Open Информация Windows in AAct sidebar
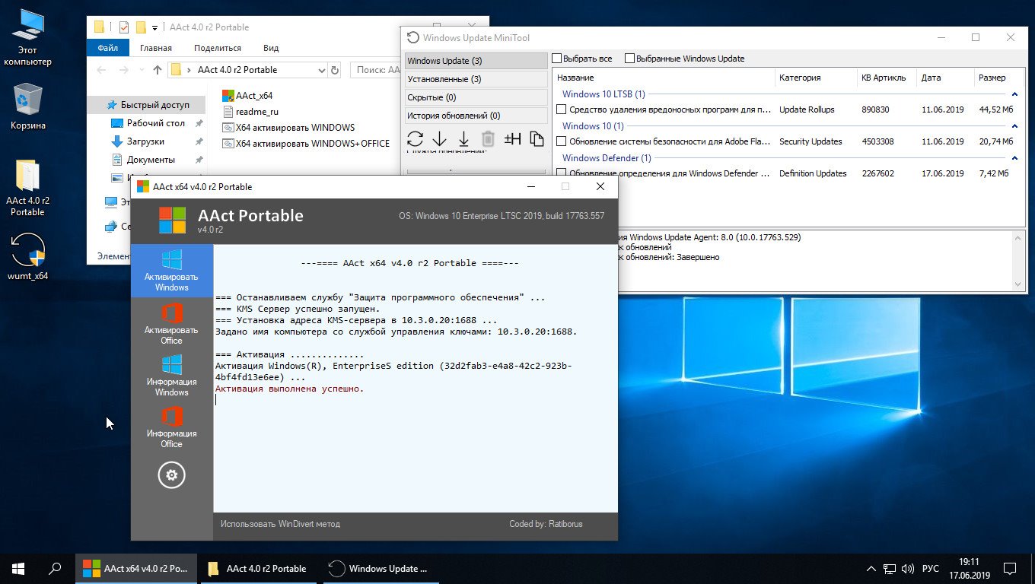This screenshot has height=584, width=1035. click(172, 376)
